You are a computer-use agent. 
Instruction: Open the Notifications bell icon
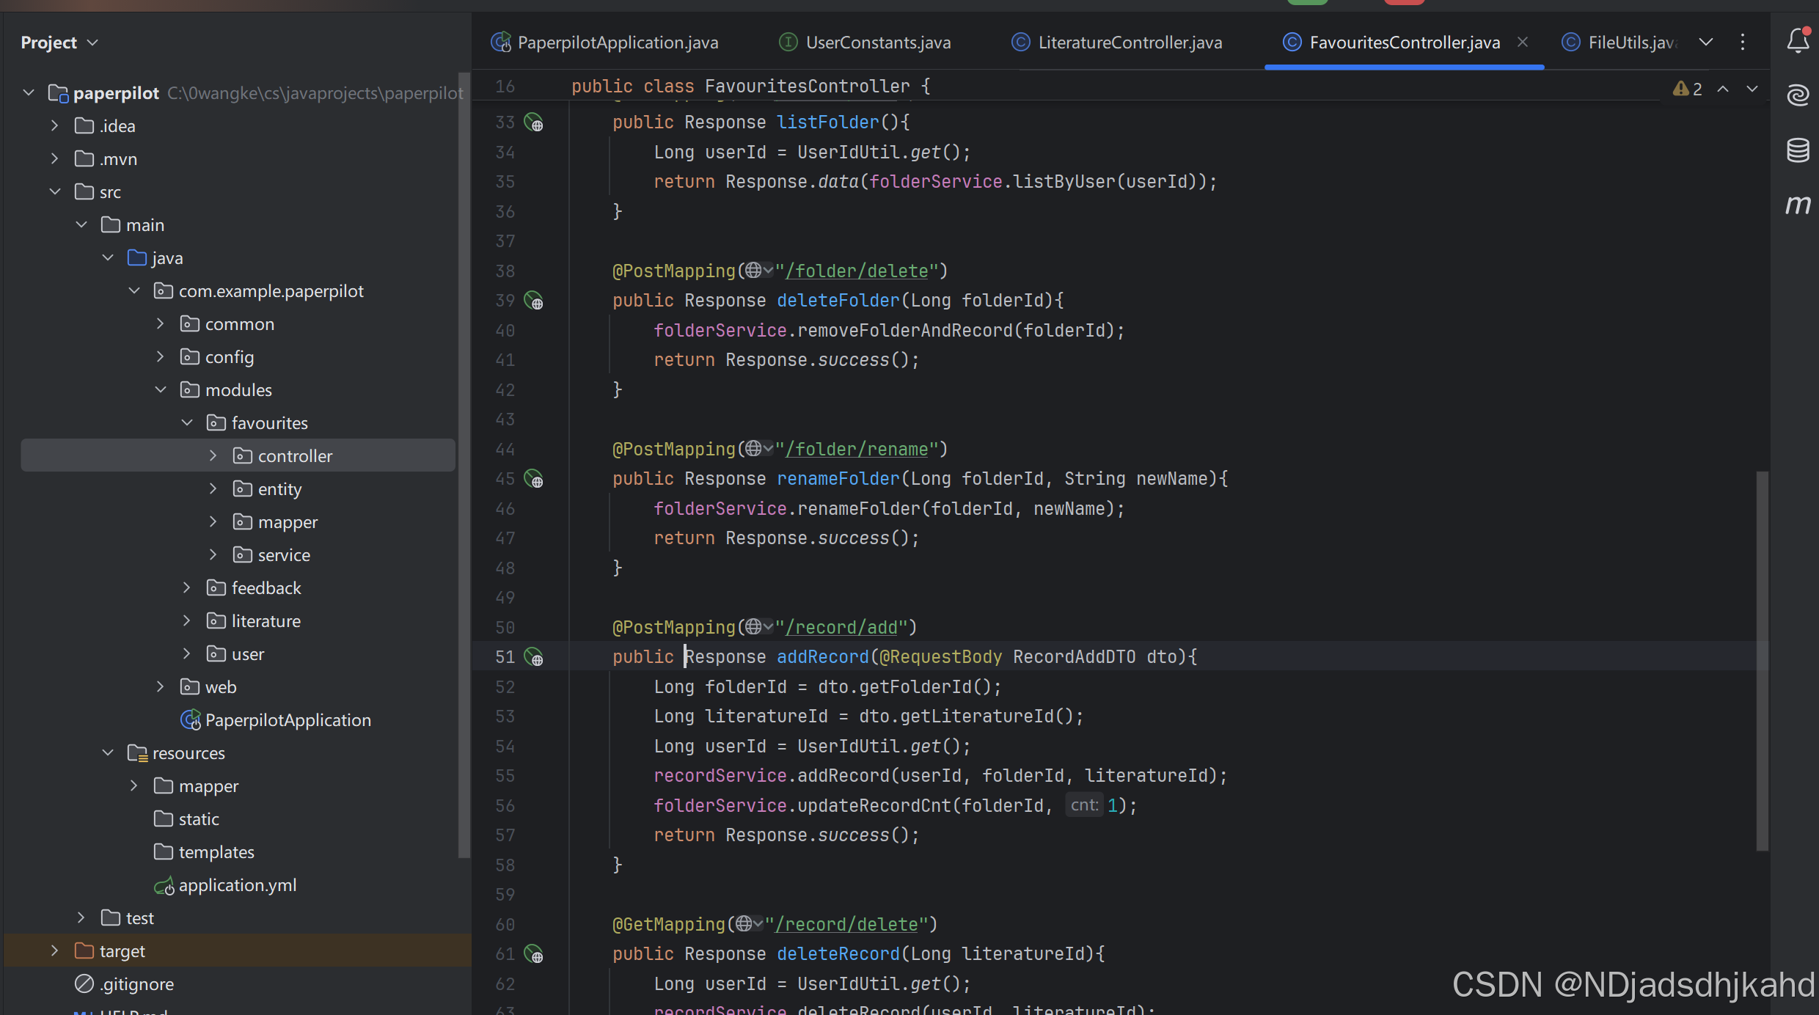pyautogui.click(x=1798, y=41)
